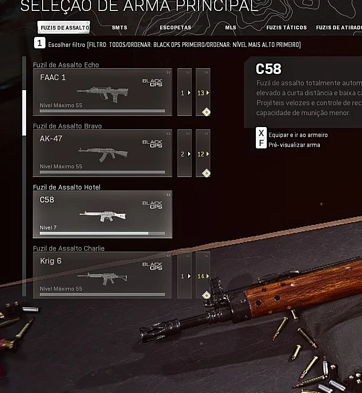
Task: Click Nível Máximo 55 on Krig 6
Action: coord(61,289)
